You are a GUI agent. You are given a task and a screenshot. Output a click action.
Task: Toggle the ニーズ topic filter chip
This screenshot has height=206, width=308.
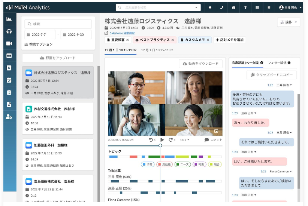[183, 164]
